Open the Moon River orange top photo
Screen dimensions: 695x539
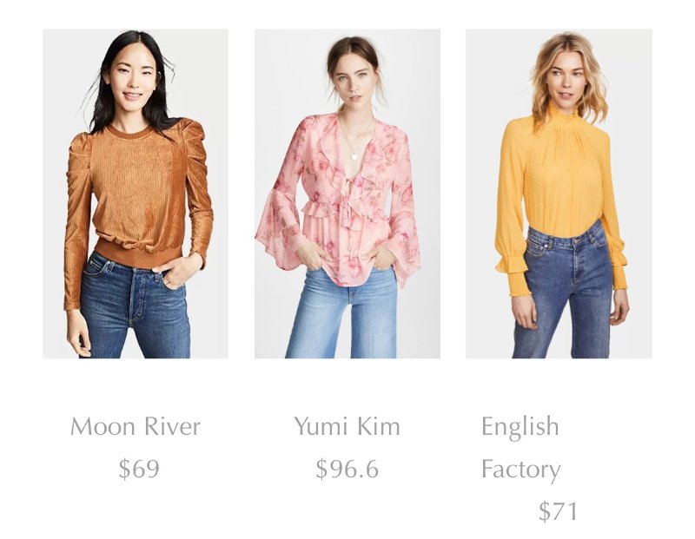click(x=136, y=194)
